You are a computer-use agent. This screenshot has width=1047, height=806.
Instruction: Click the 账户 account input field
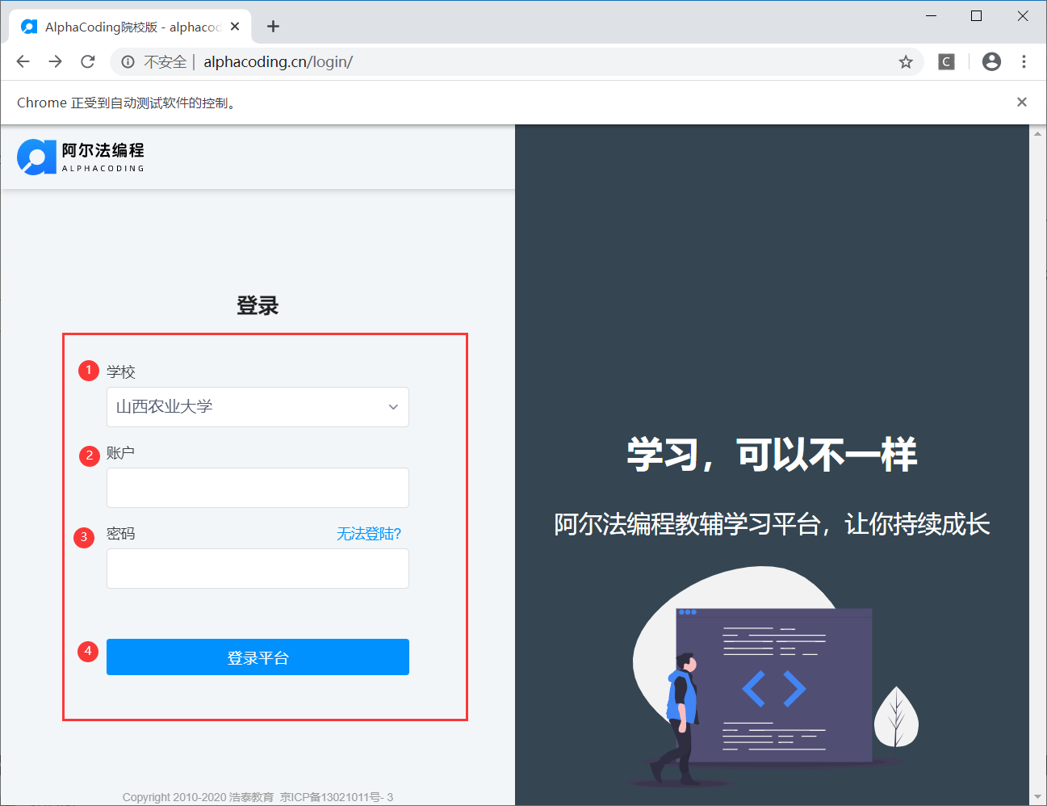tap(258, 488)
